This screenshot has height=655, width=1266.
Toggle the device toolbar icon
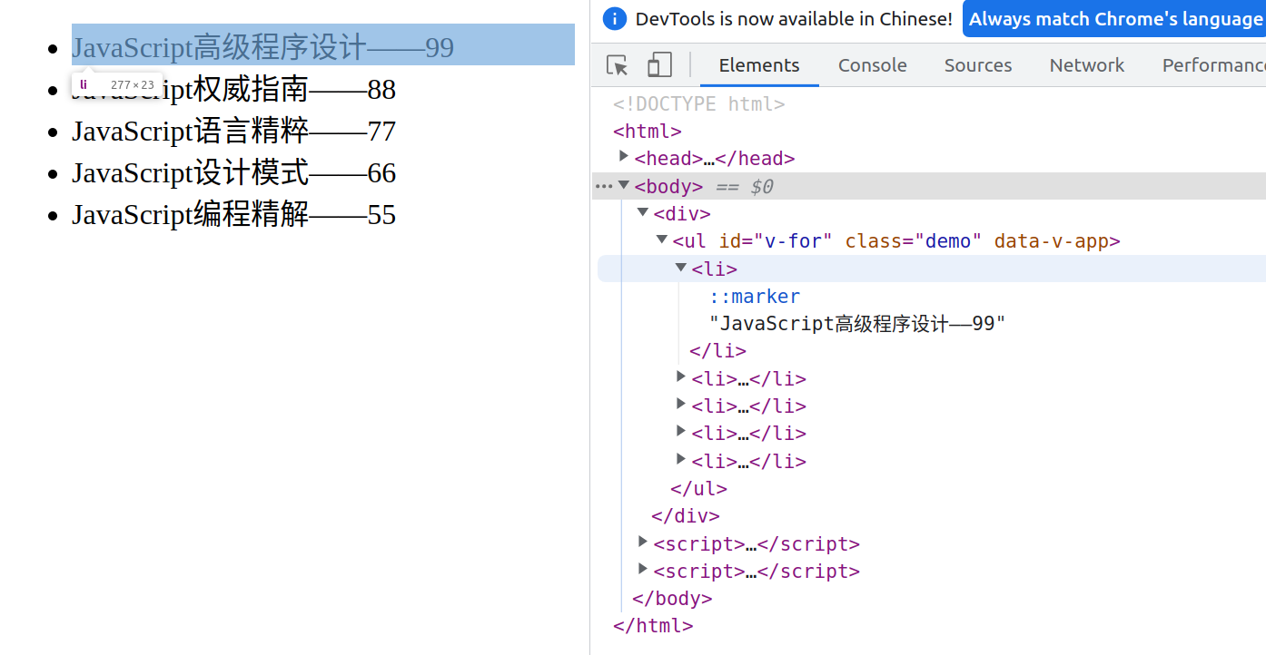pyautogui.click(x=659, y=65)
